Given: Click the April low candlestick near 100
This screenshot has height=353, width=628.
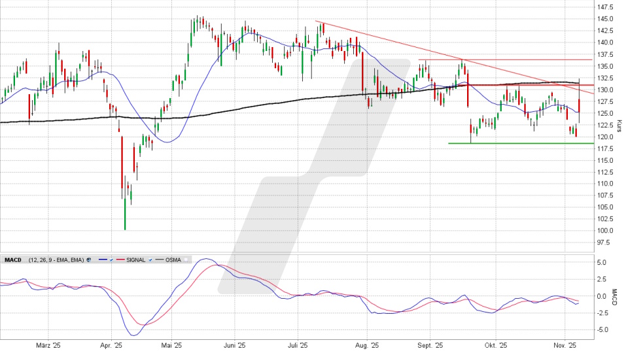Looking at the screenshot, I should (124, 219).
